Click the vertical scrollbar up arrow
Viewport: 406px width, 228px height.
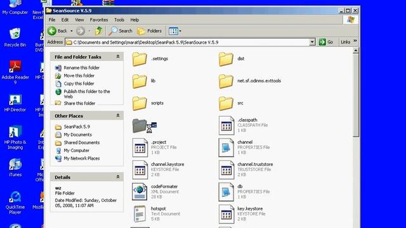coord(355,51)
